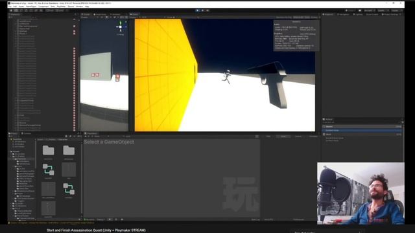Toggle Global/Local handle rotation

pos(60,10)
